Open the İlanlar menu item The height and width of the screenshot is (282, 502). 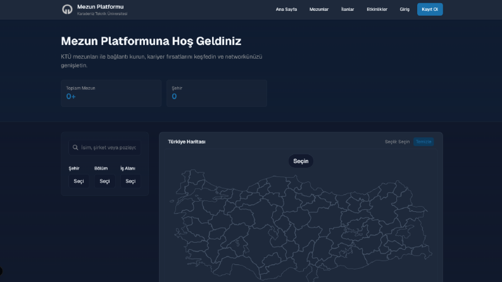click(x=348, y=9)
